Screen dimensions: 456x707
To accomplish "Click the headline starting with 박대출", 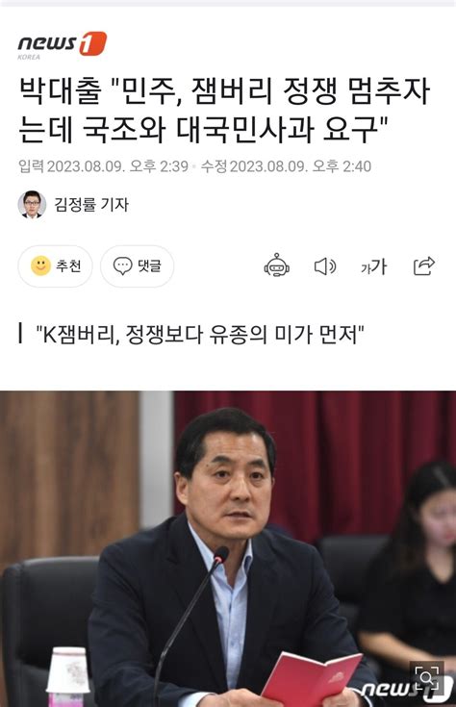I will 224,110.
